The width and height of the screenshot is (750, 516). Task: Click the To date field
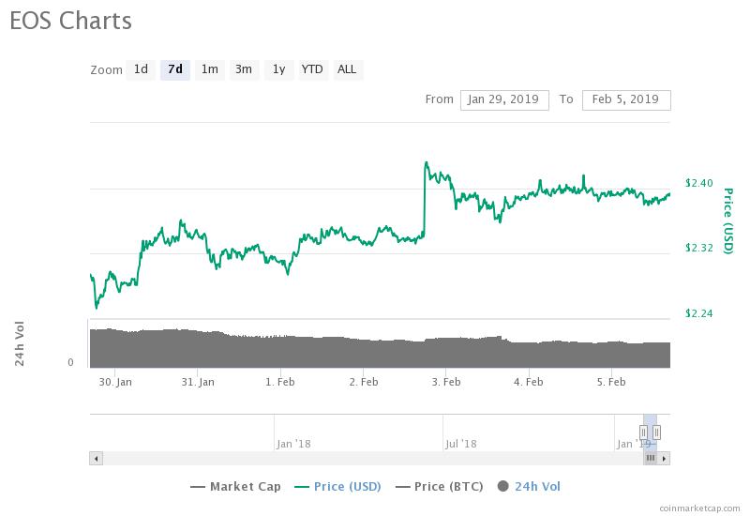coord(626,100)
